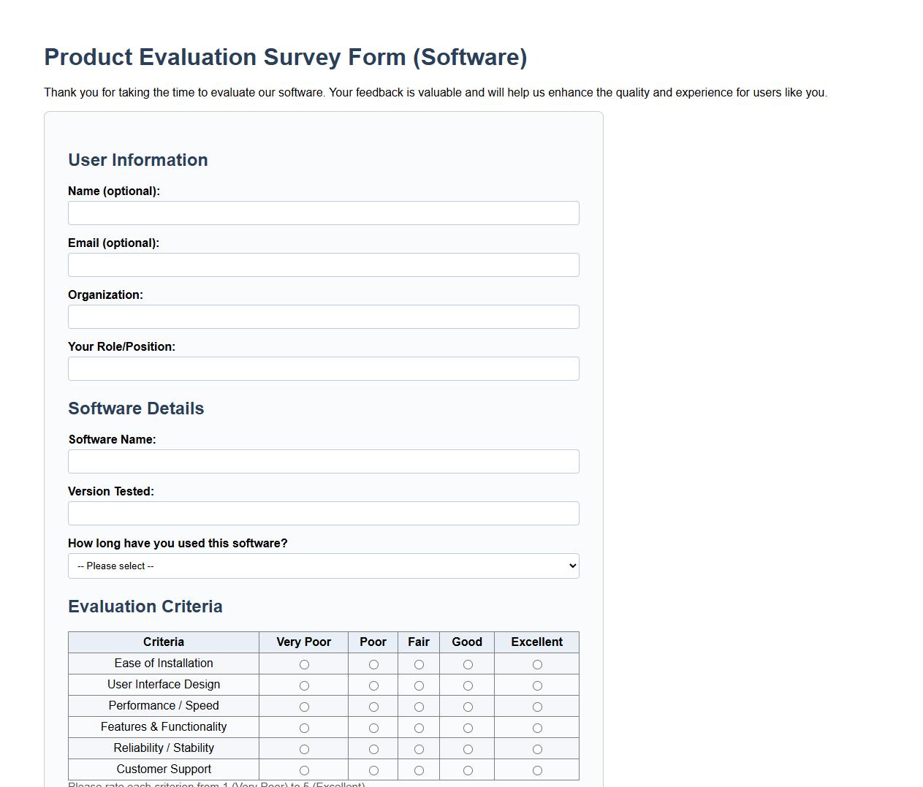Click the Name (optional) text field

click(323, 213)
